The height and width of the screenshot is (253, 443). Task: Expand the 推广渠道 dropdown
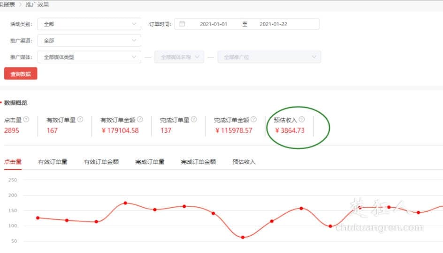click(x=89, y=41)
